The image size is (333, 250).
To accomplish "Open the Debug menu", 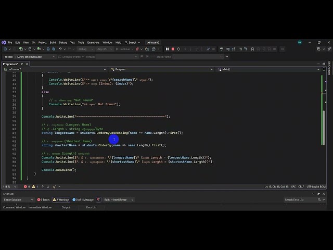I will click(x=63, y=43).
